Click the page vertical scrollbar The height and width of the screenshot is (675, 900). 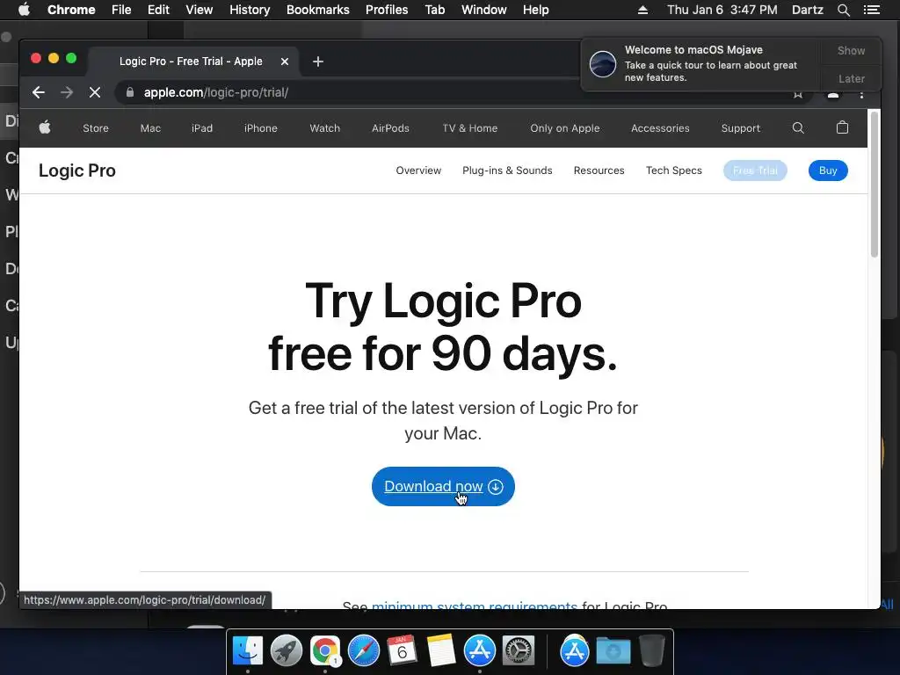tap(875, 185)
